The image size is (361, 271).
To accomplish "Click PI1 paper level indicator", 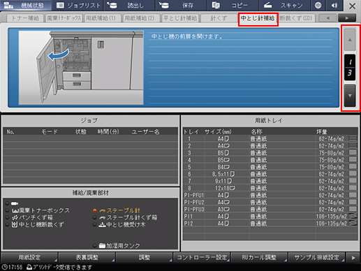I will (x=353, y=216).
